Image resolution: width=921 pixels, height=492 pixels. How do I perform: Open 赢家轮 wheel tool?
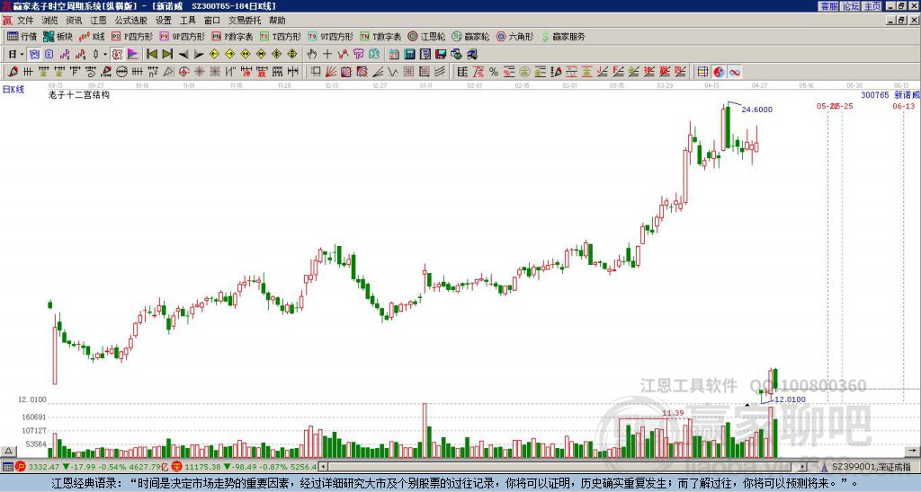470,36
